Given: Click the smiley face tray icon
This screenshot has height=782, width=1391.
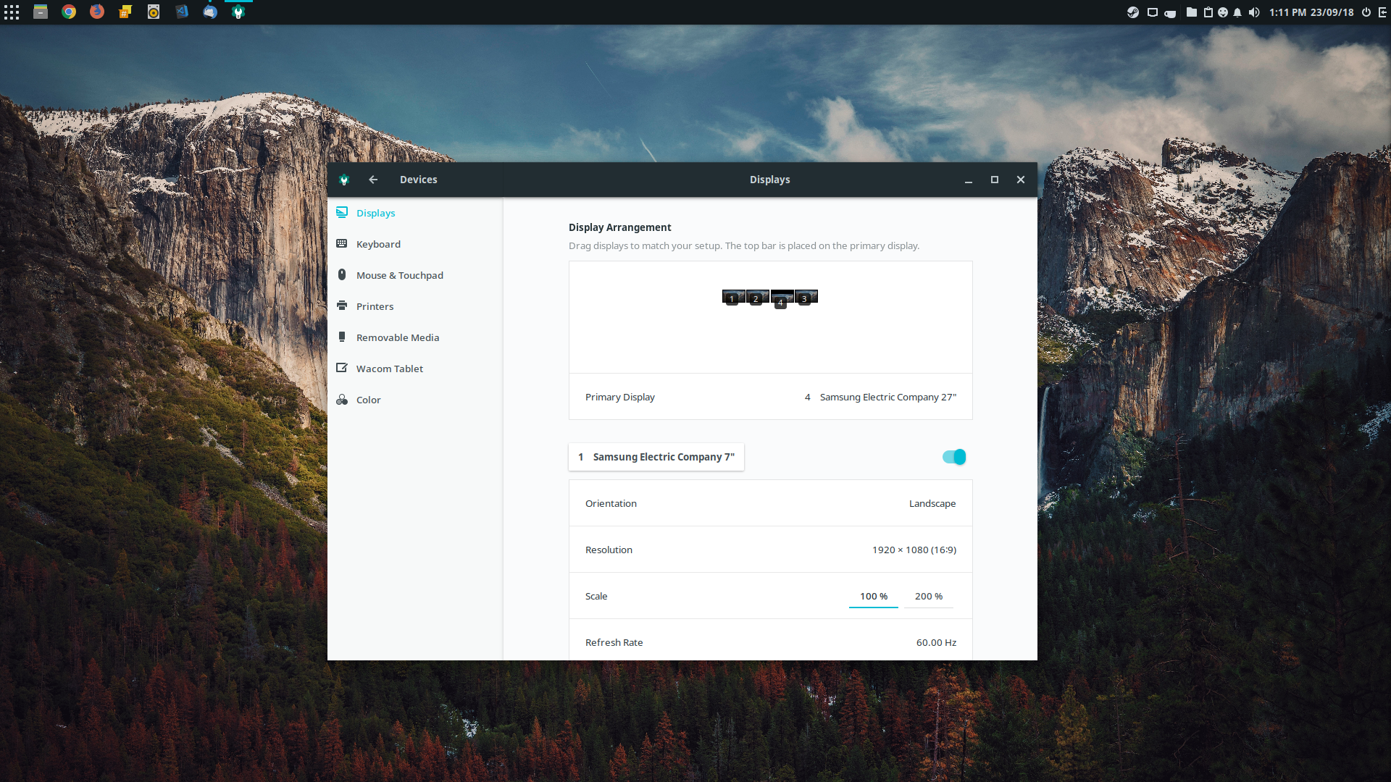Looking at the screenshot, I should (x=1223, y=12).
